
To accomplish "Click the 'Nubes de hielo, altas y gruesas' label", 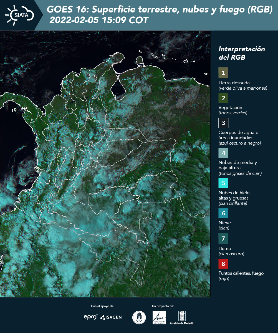I will 235,195.
